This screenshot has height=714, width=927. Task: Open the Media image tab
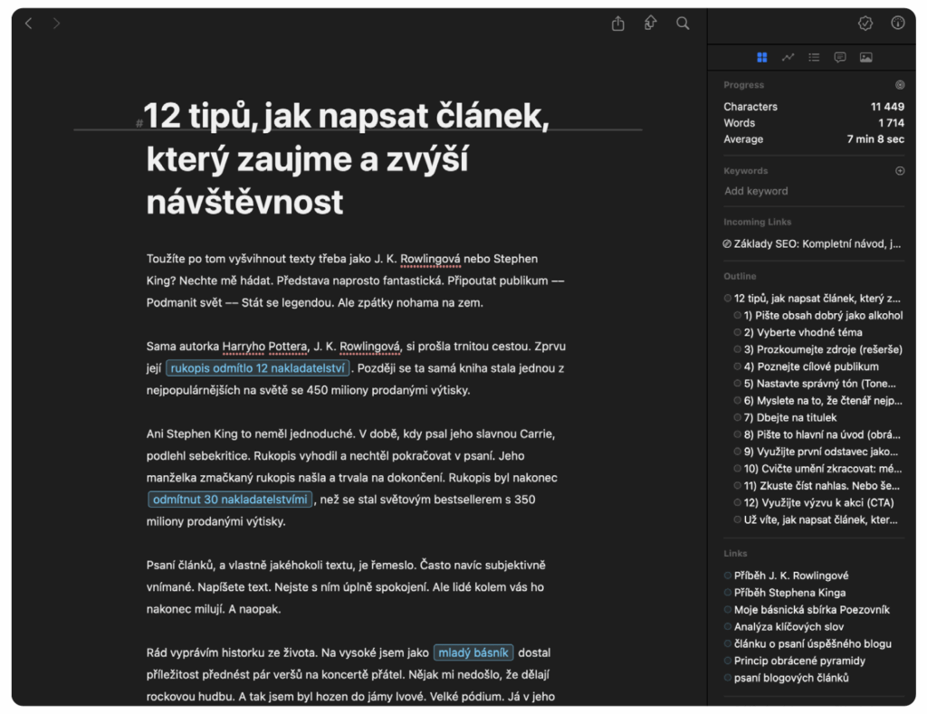coord(865,58)
